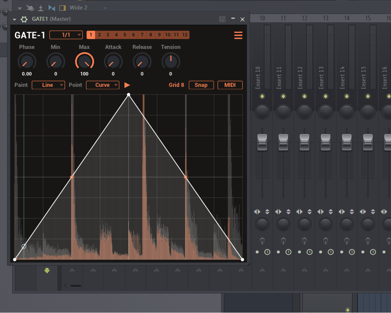Click the Grid 8 setting
Screen dimensions: 391x313
(x=176, y=85)
